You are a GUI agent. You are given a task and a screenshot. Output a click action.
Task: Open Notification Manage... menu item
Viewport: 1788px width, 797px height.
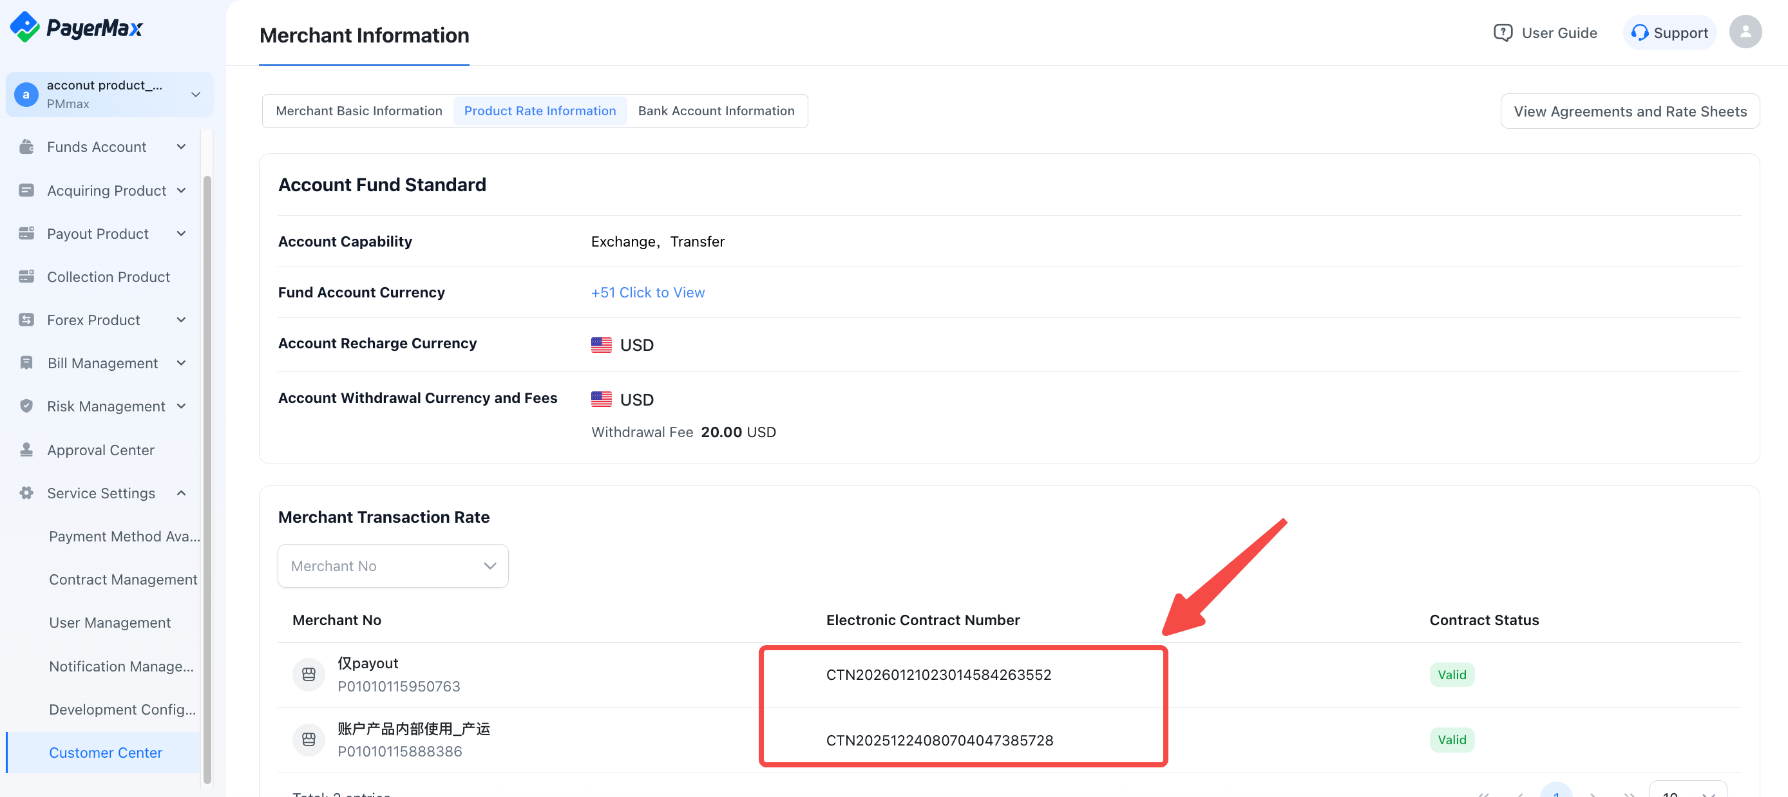(x=122, y=666)
